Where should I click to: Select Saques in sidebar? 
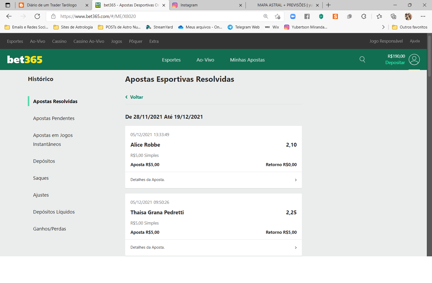click(41, 178)
